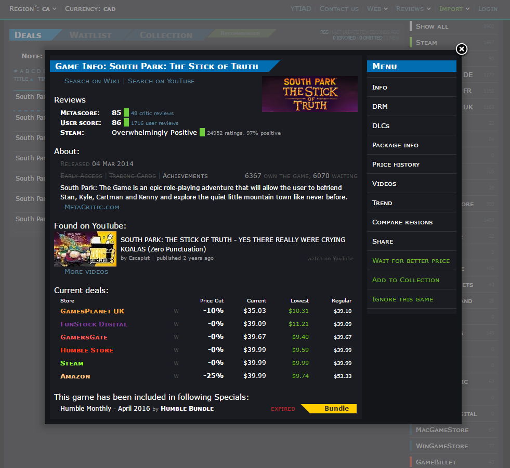This screenshot has width=510, height=468.
Task: Click More Videos link
Action: [86, 272]
